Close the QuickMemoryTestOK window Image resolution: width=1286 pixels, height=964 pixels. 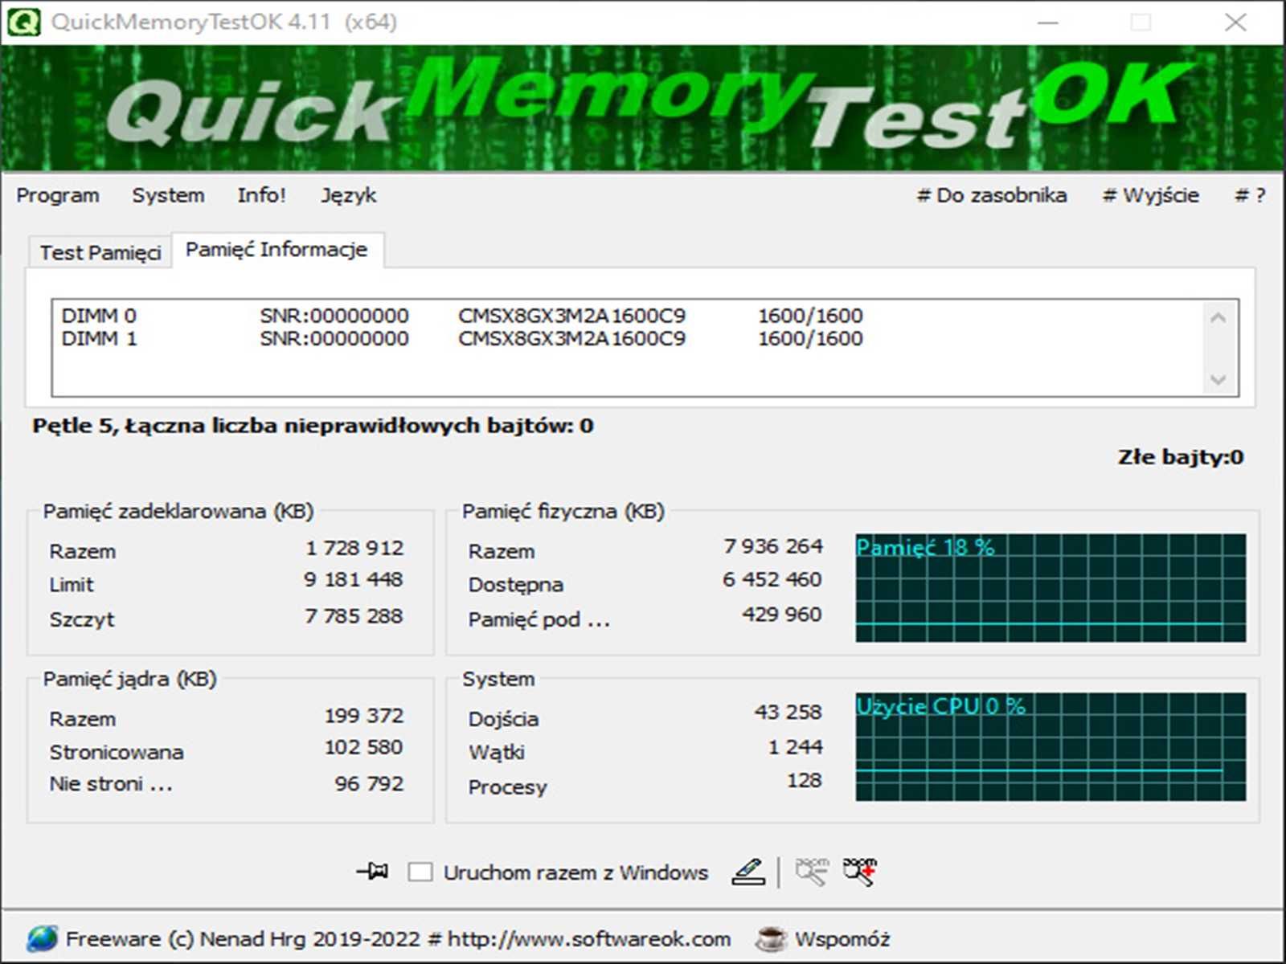pos(1235,22)
